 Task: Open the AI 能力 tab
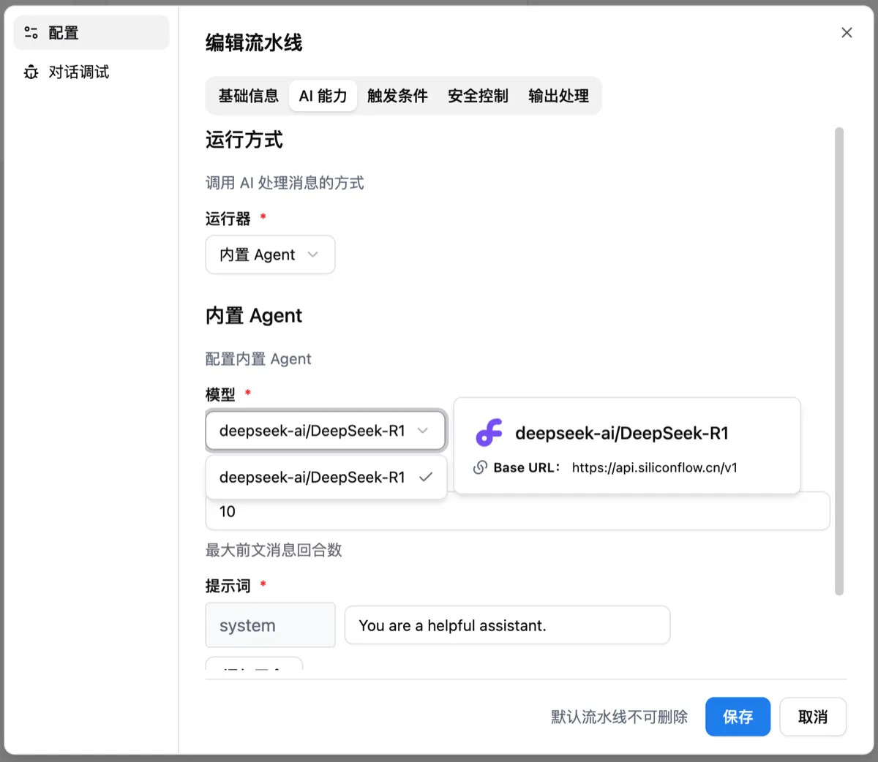pyautogui.click(x=323, y=96)
